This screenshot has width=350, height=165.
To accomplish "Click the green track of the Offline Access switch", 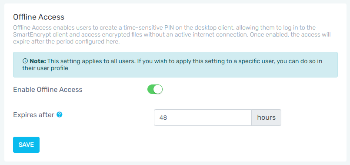I will coord(151,89).
